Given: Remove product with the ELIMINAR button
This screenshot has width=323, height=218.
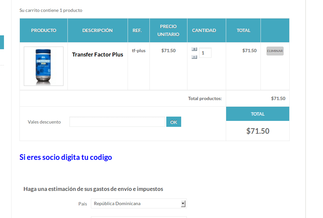Looking at the screenshot, I should (x=275, y=51).
